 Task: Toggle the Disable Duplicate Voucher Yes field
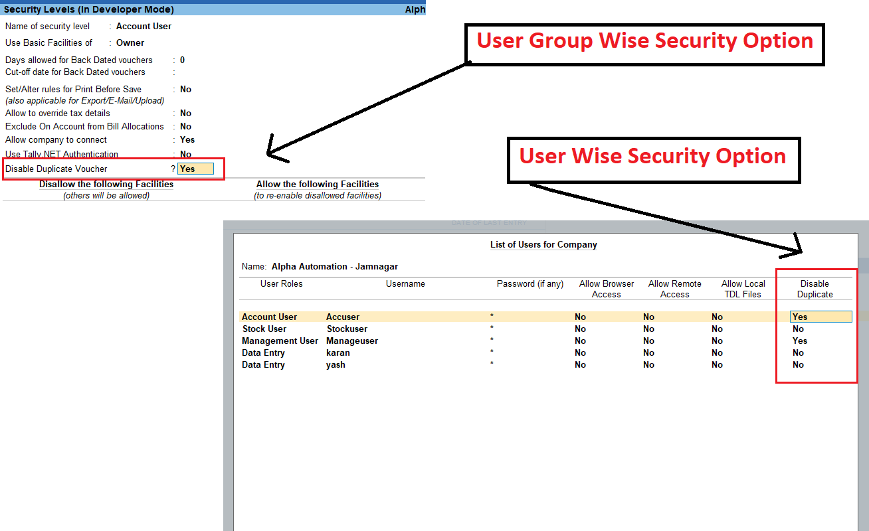(195, 169)
